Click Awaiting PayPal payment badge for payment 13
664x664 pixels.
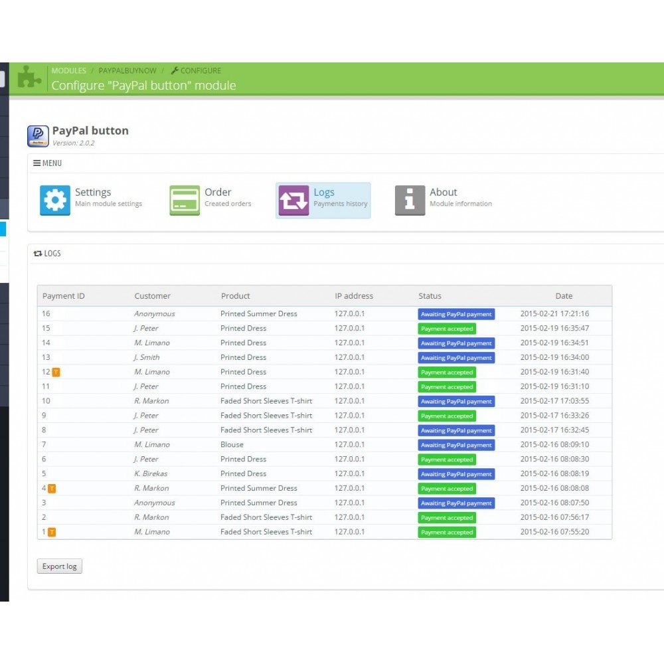click(456, 358)
